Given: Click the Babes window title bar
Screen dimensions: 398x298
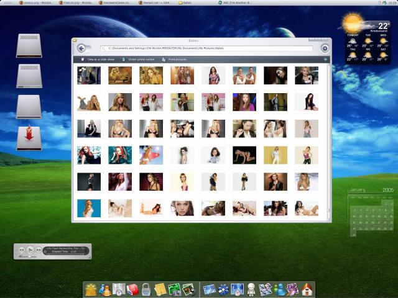Looking at the screenshot, I should [193, 40].
